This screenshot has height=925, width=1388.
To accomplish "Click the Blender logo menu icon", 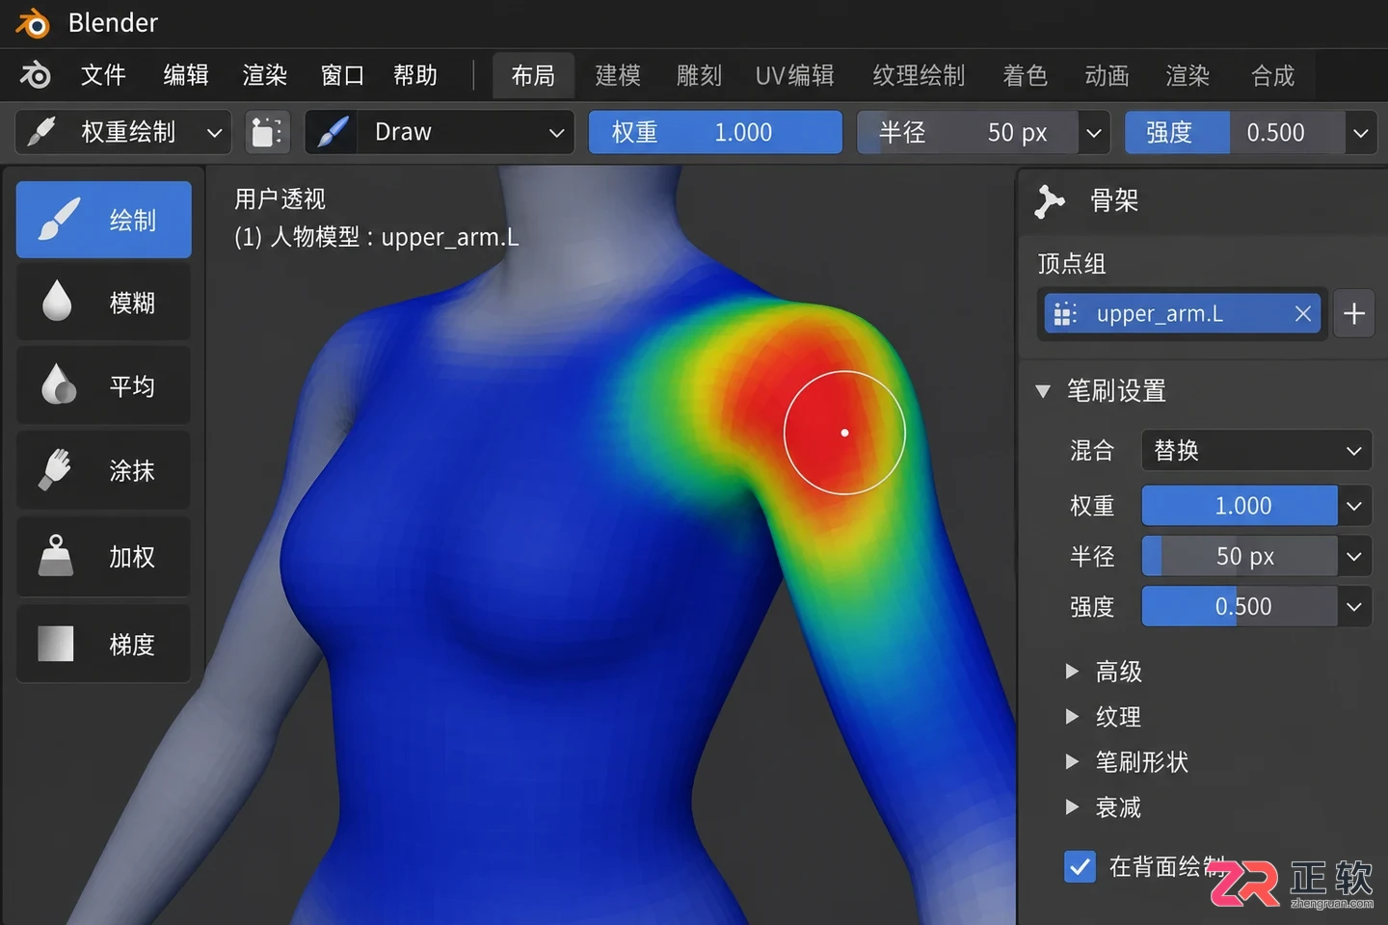I will tap(36, 75).
